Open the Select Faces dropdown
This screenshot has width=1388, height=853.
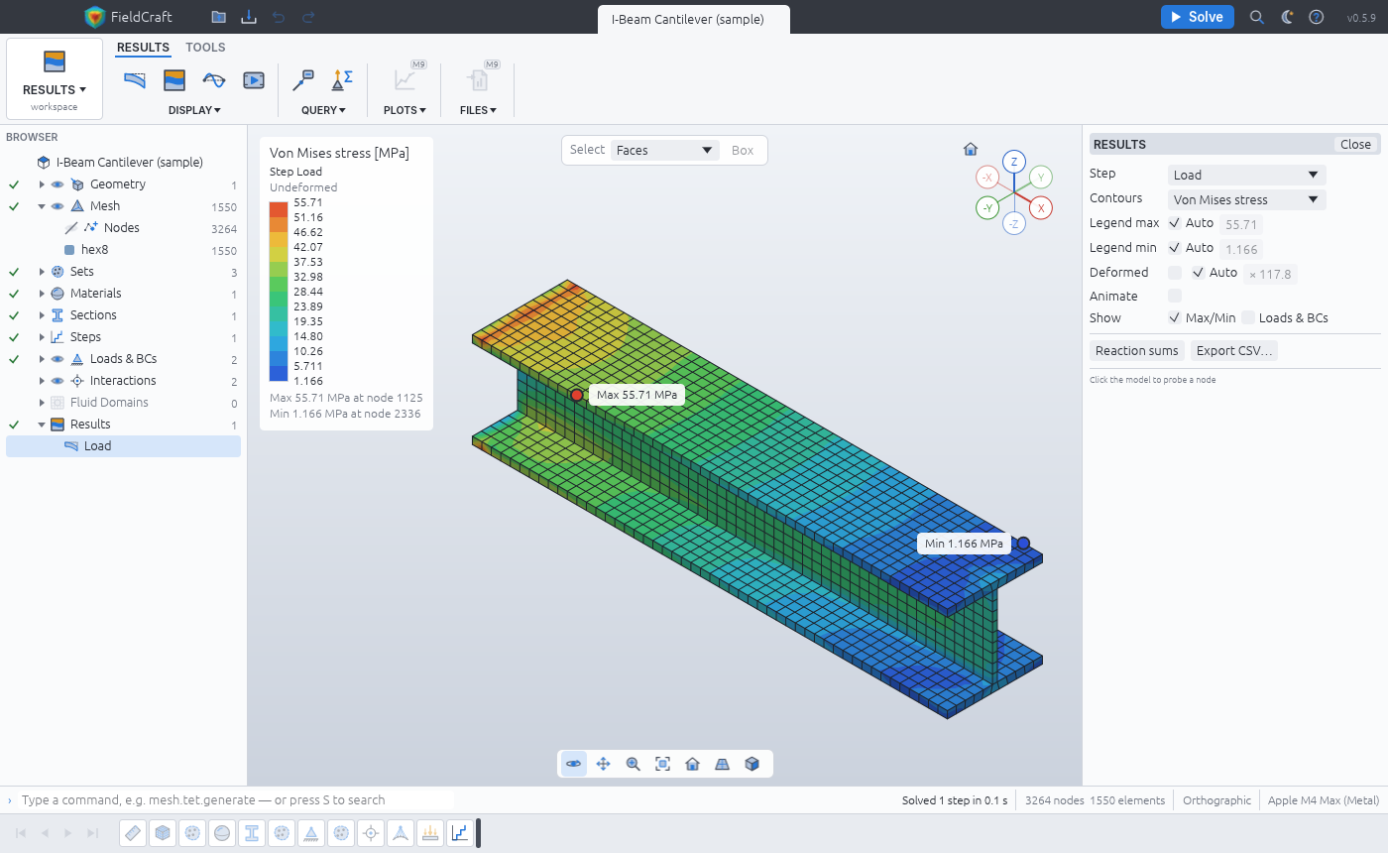(665, 151)
